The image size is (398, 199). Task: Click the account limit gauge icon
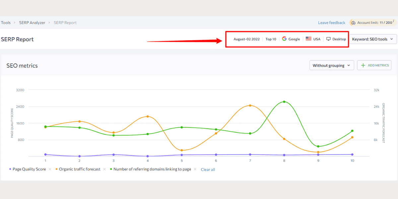(x=353, y=22)
